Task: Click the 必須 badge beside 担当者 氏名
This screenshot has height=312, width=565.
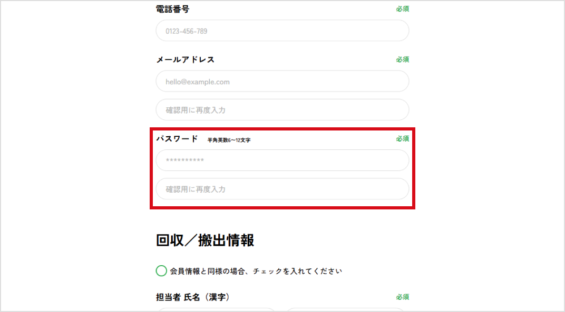Action: click(x=403, y=297)
